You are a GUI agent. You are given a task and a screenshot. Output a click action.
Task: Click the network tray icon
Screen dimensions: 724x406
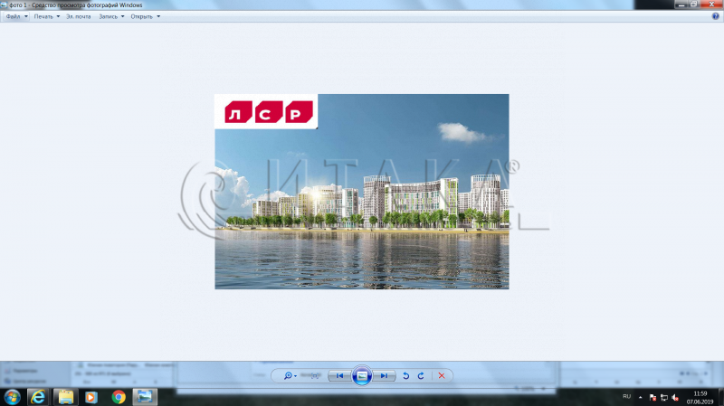coord(664,397)
